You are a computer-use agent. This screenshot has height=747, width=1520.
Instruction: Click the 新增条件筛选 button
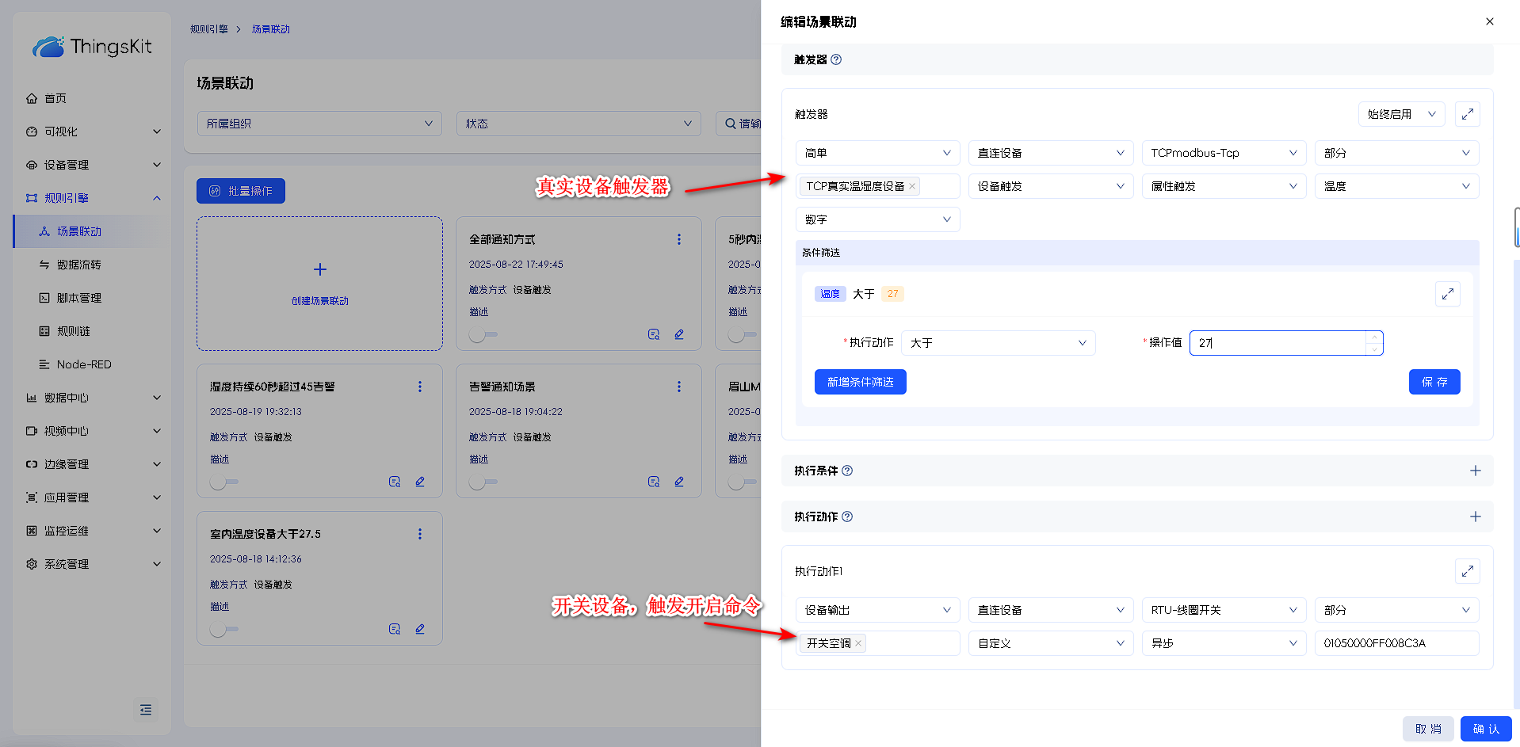[x=860, y=382]
